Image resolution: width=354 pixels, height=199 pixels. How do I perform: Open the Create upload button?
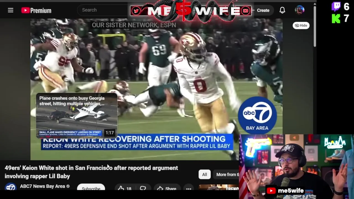pos(263,11)
